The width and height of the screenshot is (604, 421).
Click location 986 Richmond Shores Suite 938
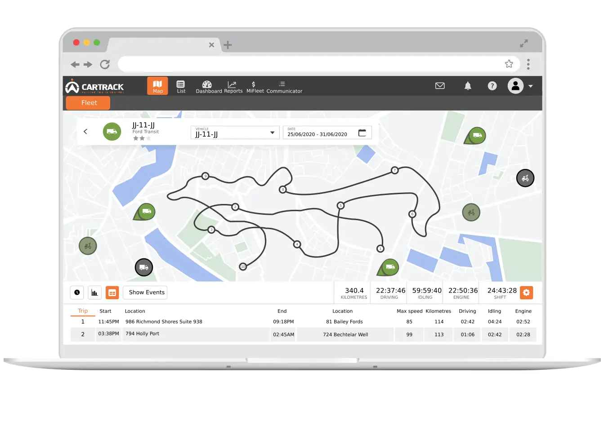[x=164, y=322]
